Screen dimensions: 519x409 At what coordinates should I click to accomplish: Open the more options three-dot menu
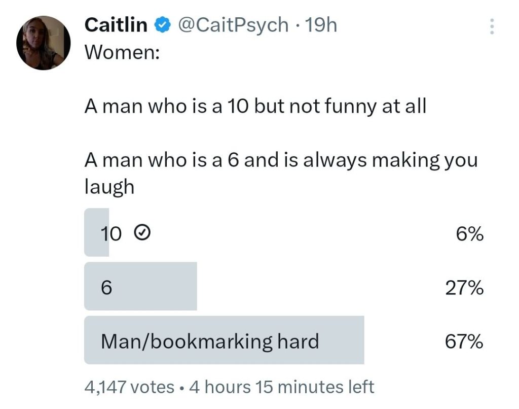(491, 26)
